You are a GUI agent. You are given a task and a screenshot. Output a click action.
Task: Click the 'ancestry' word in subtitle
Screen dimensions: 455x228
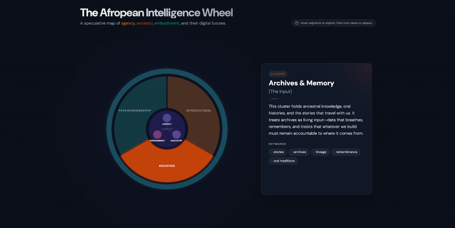tap(144, 23)
